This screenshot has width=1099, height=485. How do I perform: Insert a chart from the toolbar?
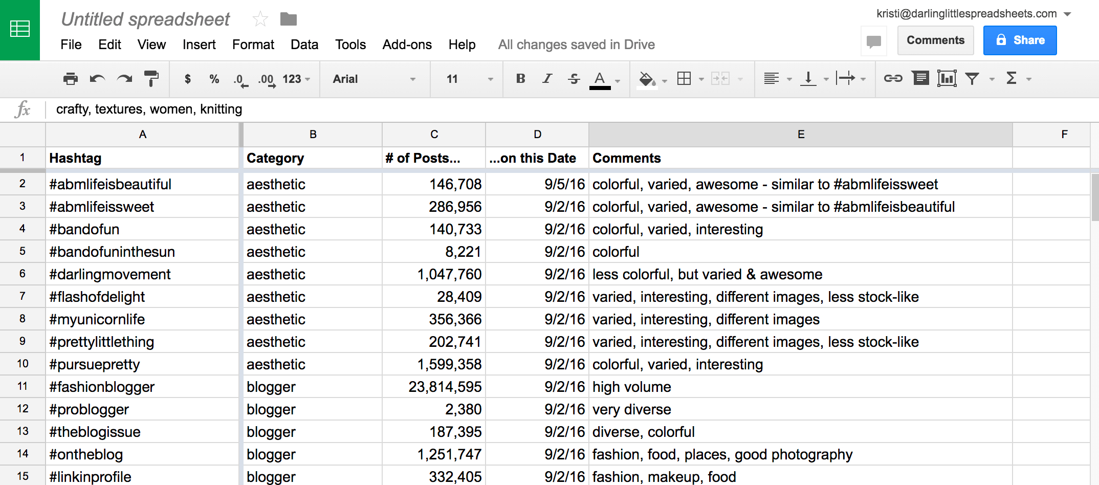tap(947, 78)
